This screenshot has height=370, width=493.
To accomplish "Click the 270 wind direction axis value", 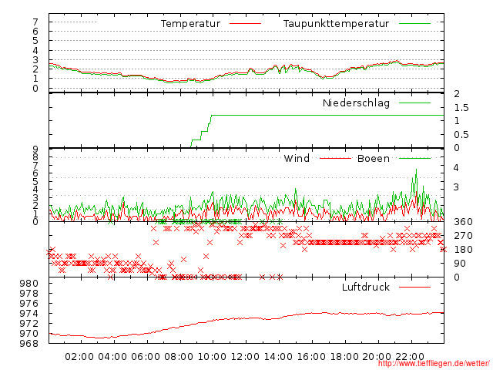I will (463, 236).
